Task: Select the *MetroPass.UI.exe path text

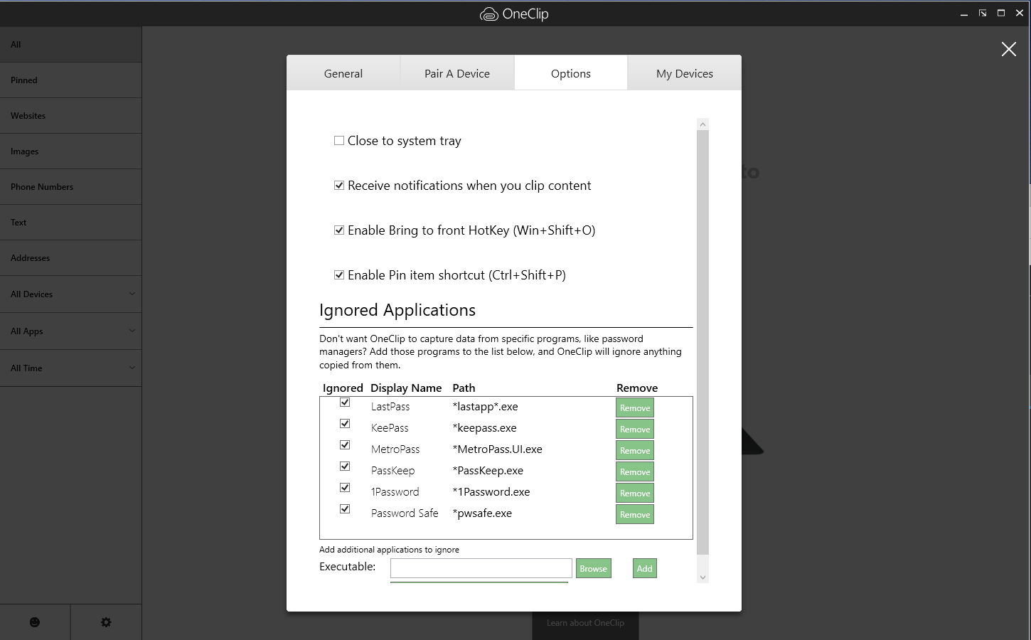Action: pyautogui.click(x=497, y=449)
